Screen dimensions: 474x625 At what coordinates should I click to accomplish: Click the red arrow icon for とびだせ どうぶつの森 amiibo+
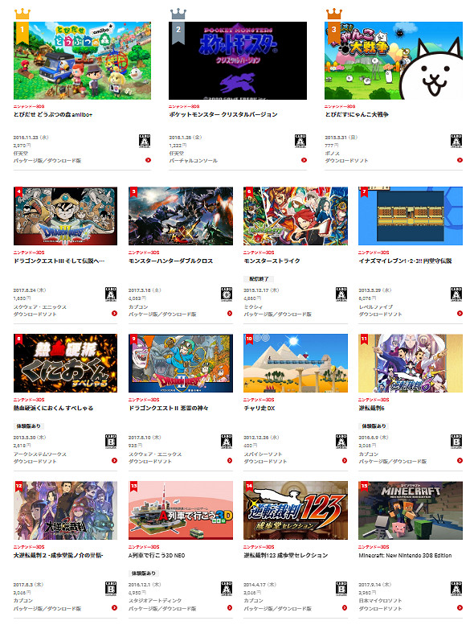click(x=148, y=160)
